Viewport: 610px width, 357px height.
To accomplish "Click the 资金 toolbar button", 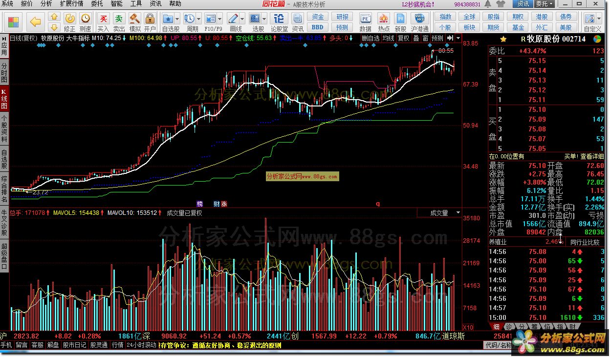I will 318,17.
